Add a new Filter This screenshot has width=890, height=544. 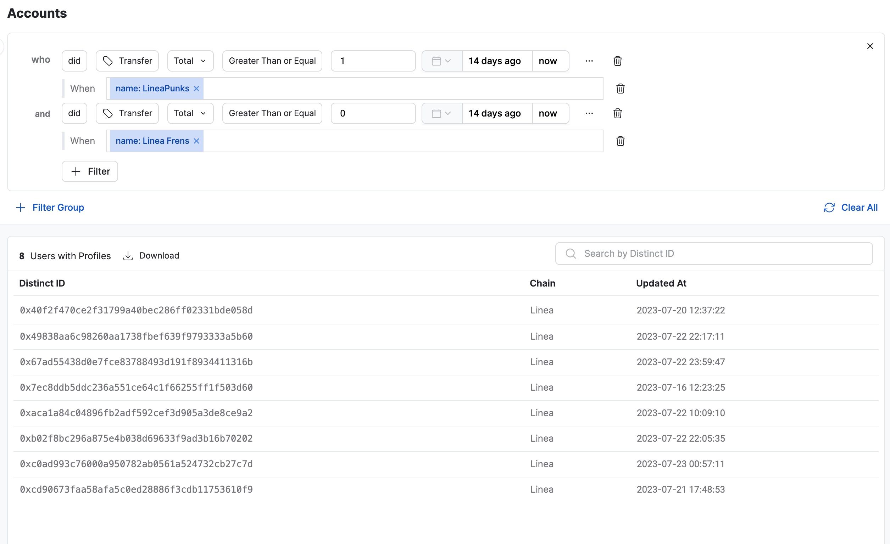tap(90, 171)
